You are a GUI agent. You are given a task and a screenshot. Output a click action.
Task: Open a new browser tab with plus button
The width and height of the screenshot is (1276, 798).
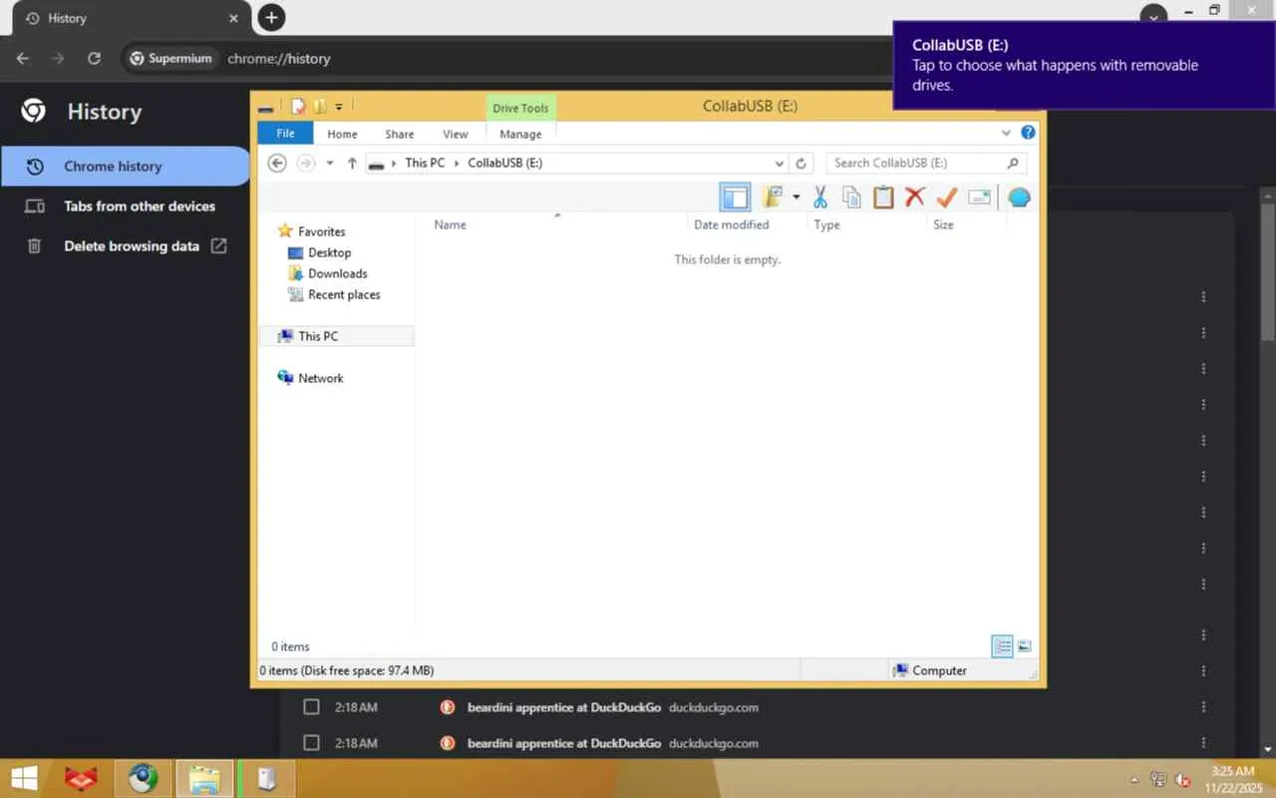[271, 17]
